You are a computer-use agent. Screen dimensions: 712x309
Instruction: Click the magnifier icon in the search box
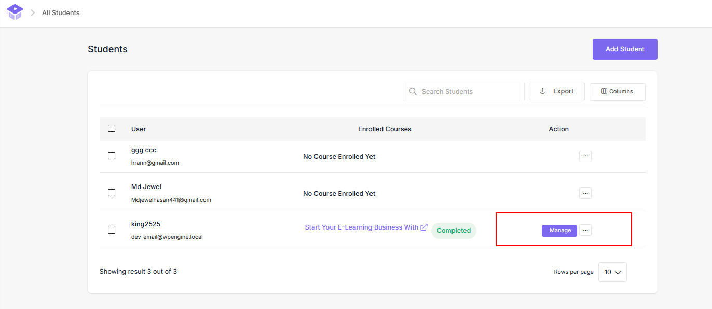[413, 91]
